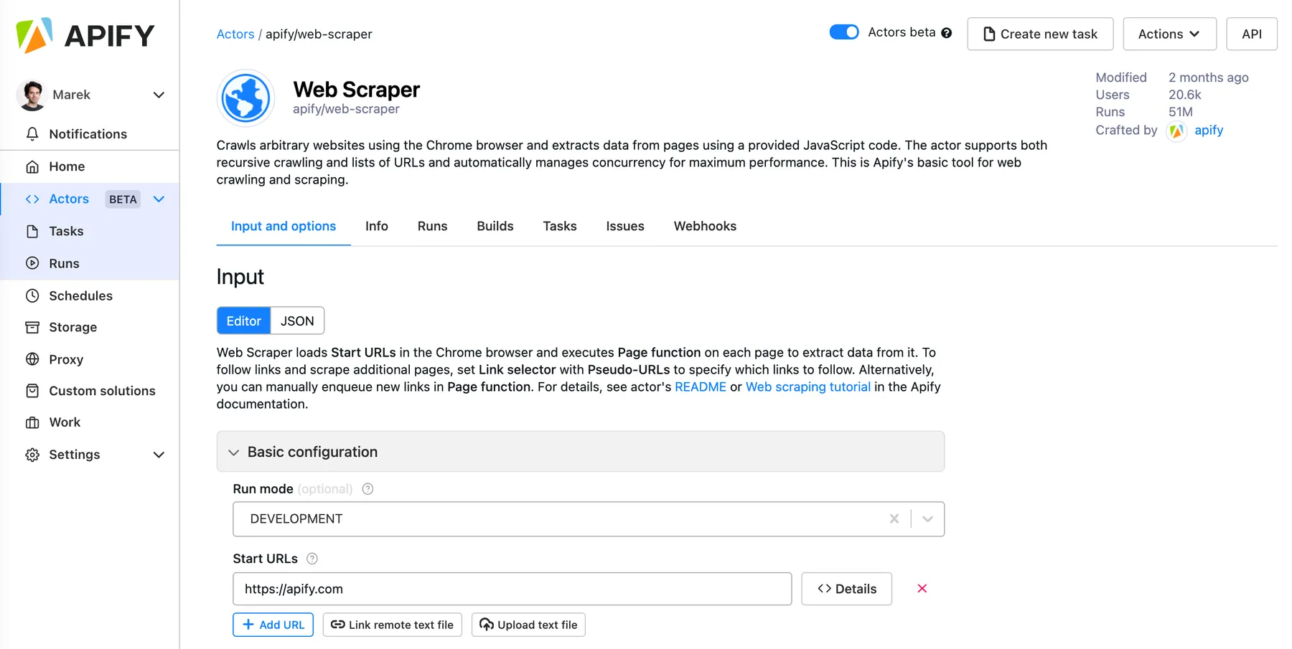Click Upload text file button

point(528,625)
